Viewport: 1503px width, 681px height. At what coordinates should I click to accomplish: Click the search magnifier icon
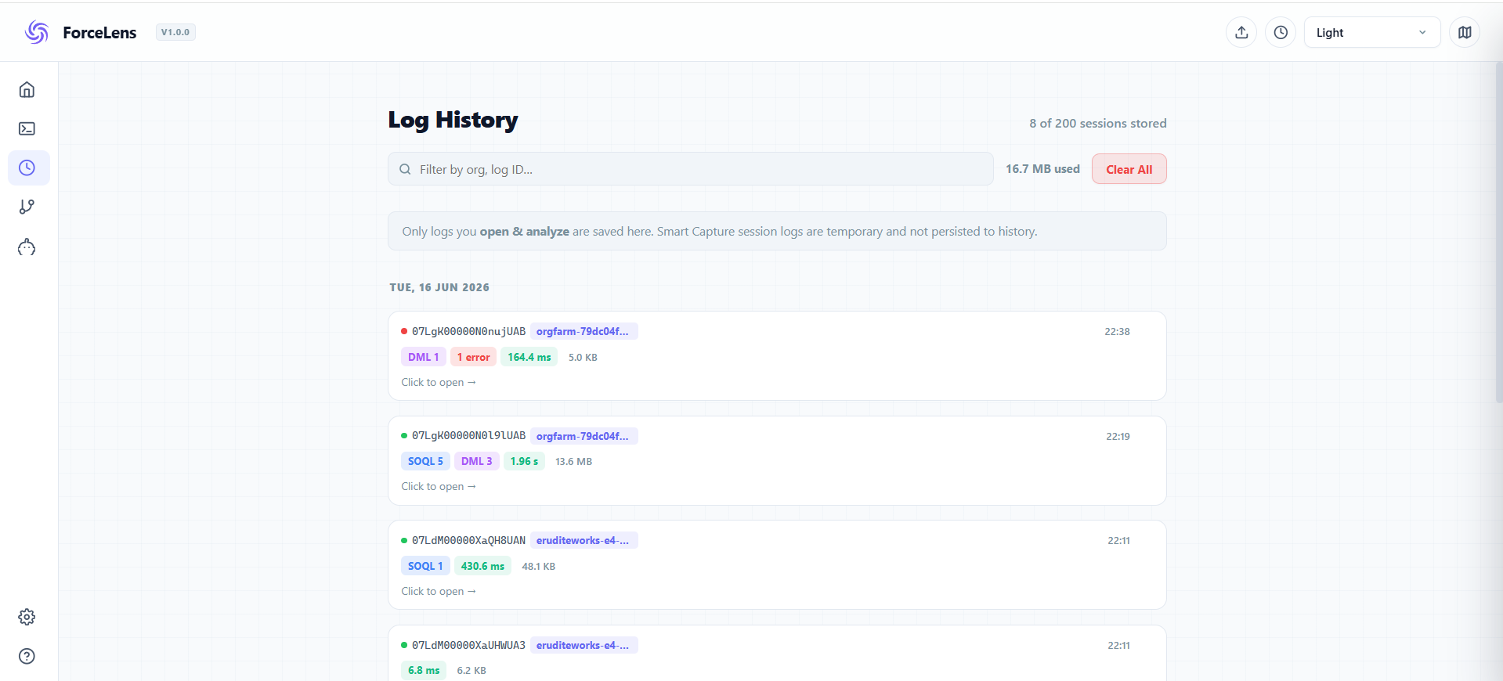(405, 169)
